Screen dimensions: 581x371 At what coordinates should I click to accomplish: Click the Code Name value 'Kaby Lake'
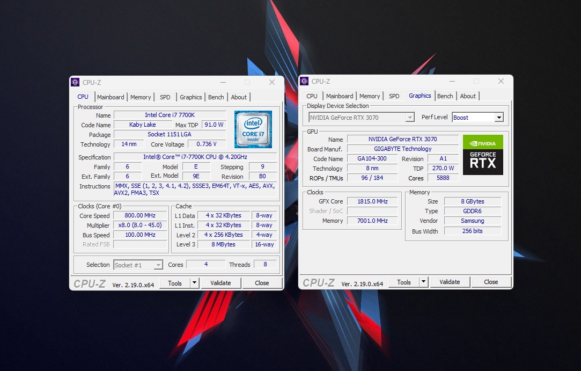click(x=142, y=125)
